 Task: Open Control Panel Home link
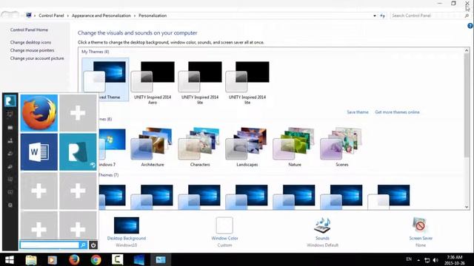(x=29, y=30)
